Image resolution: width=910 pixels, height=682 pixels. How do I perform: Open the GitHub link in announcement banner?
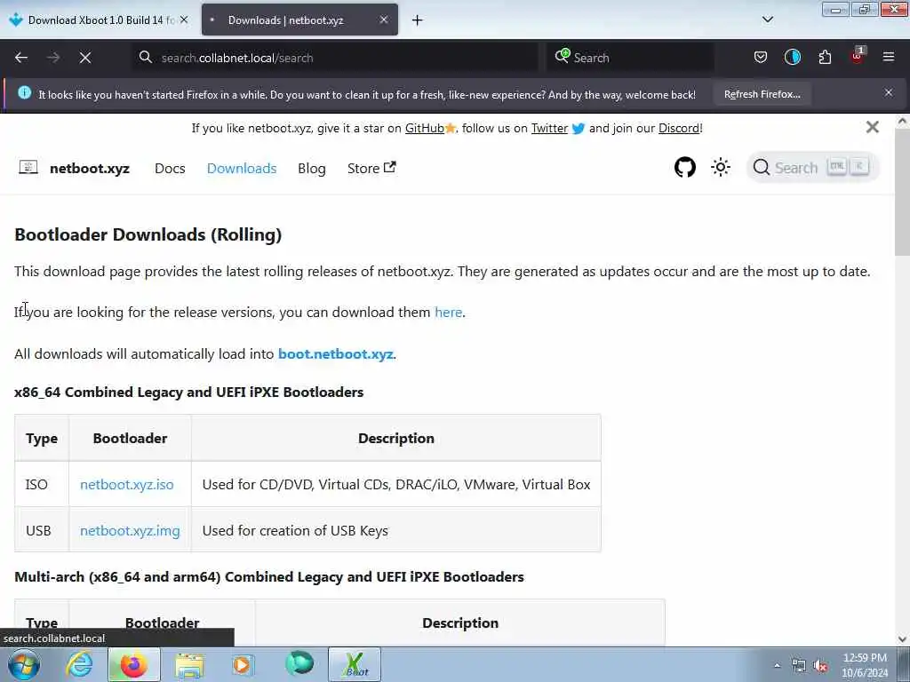424,128
